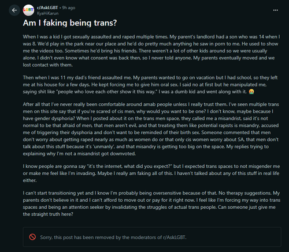Click the '9h ago' post timestamp

69,7
